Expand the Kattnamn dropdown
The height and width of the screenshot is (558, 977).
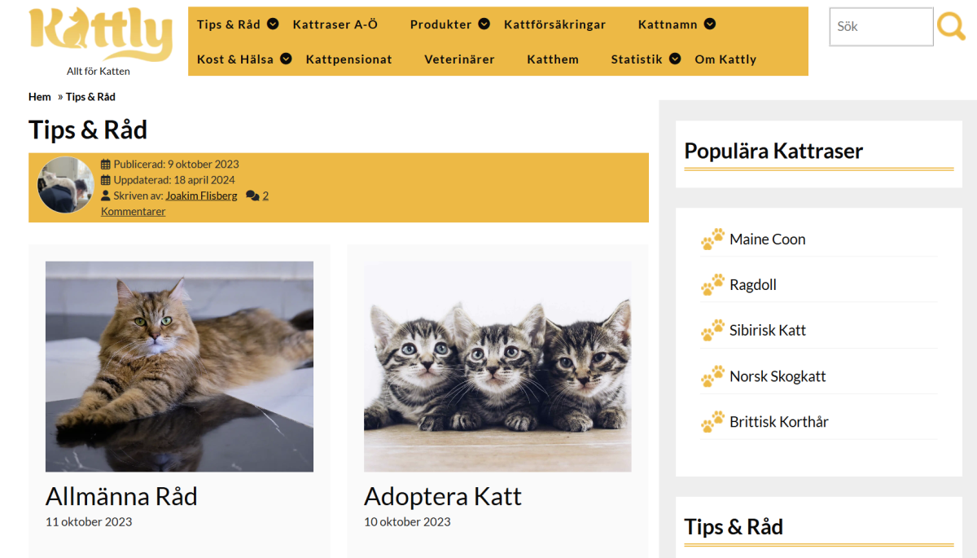708,24
